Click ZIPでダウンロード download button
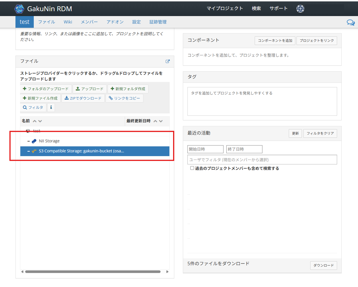This screenshot has height=287, width=358. click(83, 98)
